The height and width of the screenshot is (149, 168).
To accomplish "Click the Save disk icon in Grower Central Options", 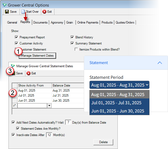I will (7, 12).
